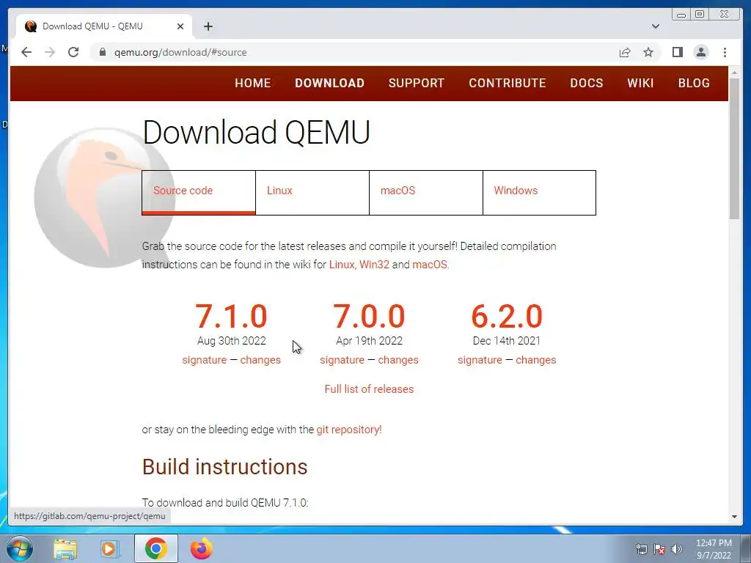This screenshot has width=751, height=563.
Task: View site info via the lock icon
Action: (x=102, y=52)
